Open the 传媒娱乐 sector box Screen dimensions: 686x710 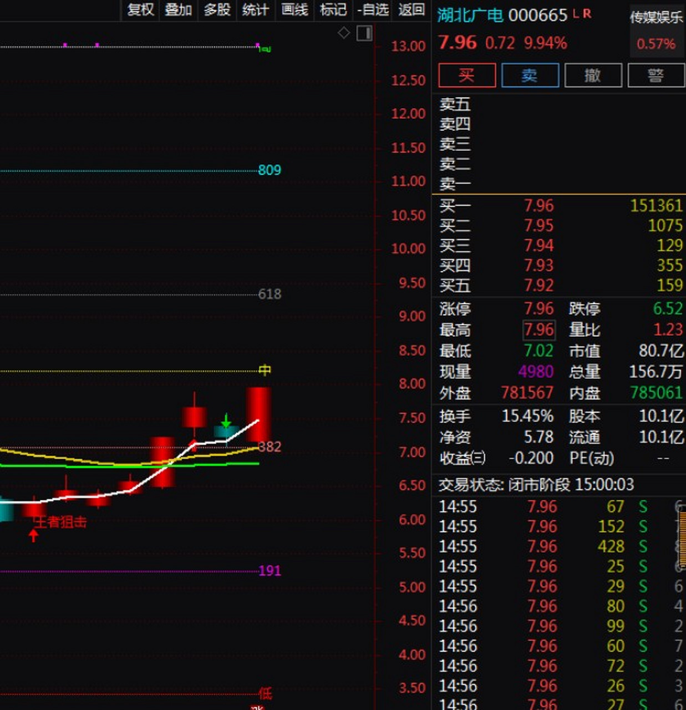click(x=657, y=31)
